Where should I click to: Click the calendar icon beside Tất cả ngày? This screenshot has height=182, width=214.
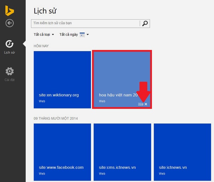82,35
